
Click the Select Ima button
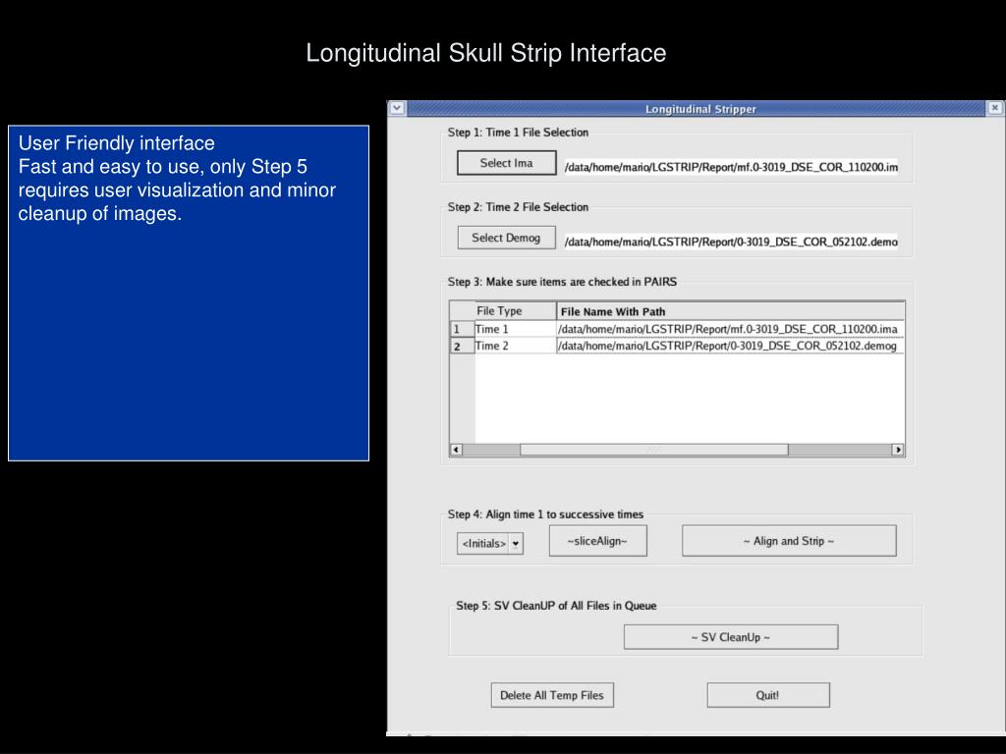tap(506, 163)
